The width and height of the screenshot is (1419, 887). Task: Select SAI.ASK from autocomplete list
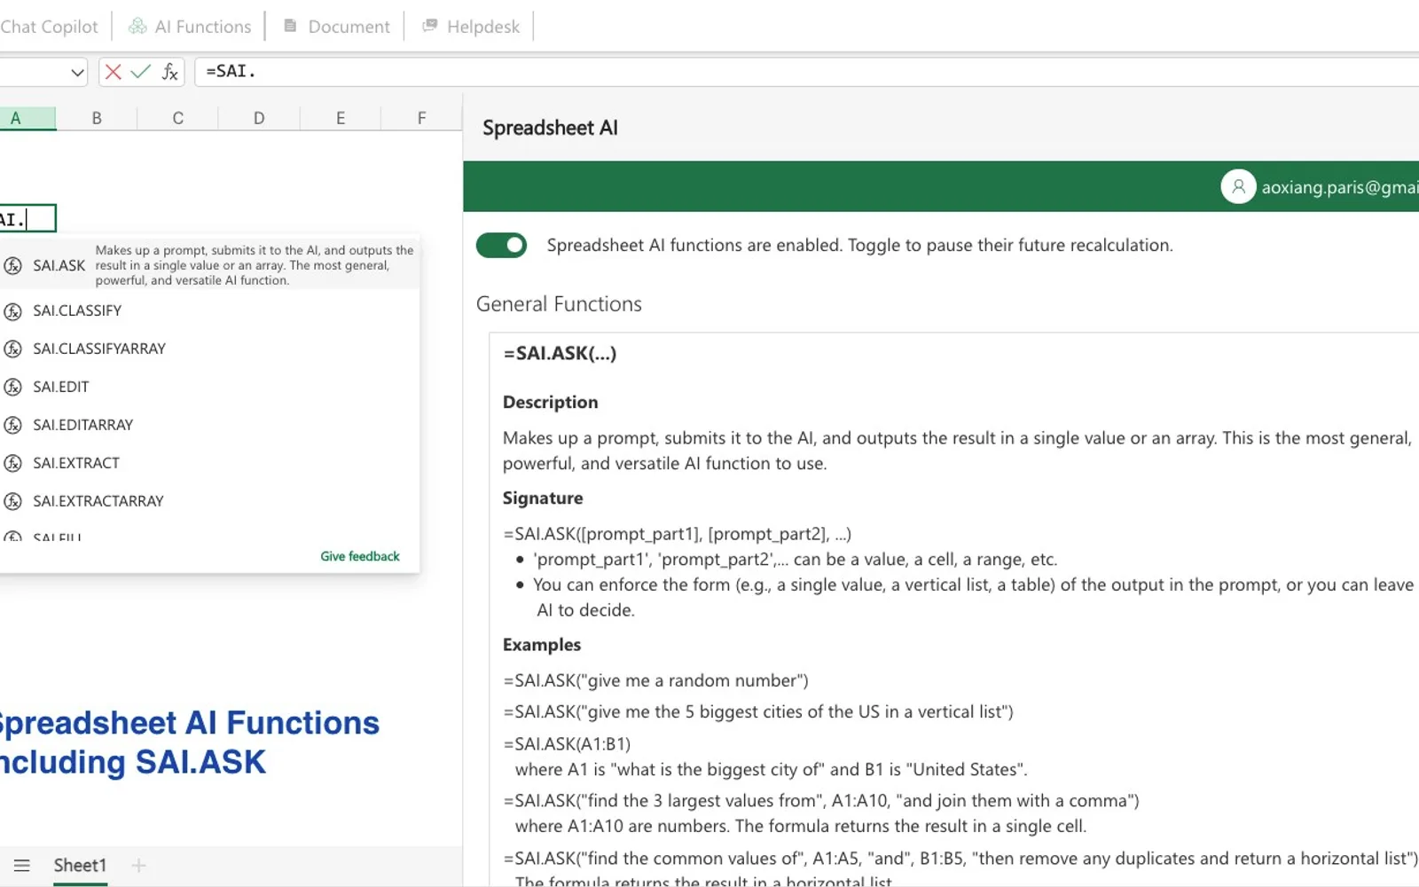coord(209,265)
